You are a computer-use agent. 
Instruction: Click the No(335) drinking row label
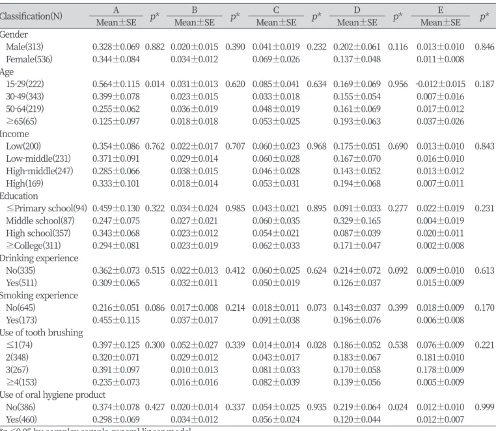21,270
